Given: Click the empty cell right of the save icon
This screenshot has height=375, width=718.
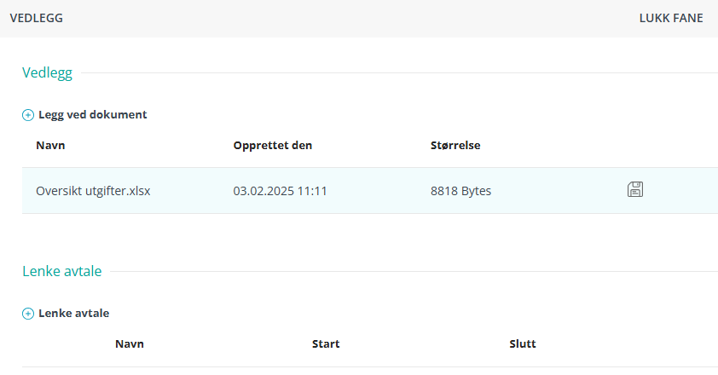Looking at the screenshot, I should pos(682,191).
